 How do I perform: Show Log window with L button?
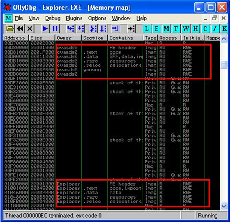click(147, 28)
